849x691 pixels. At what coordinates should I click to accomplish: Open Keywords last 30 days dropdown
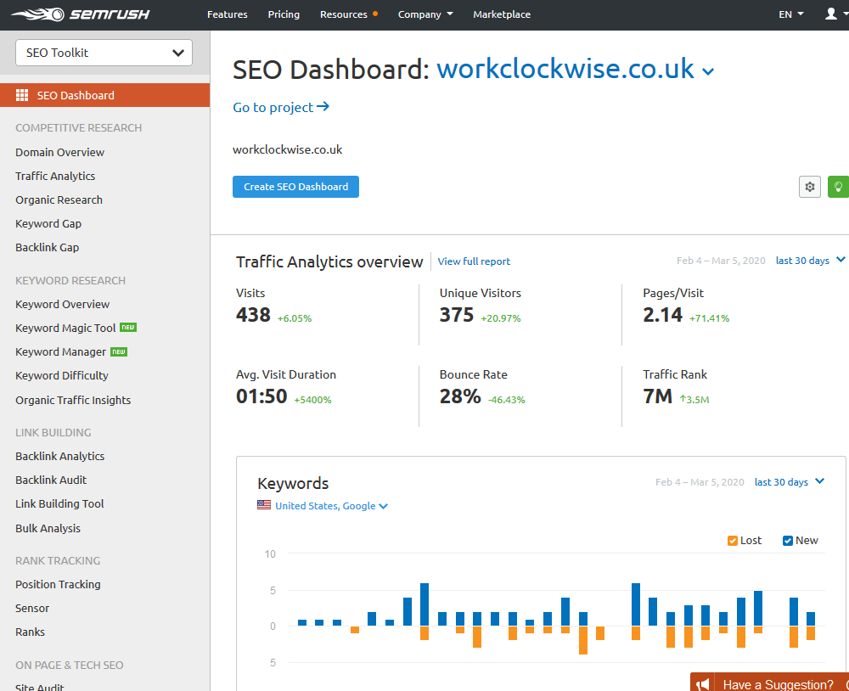coord(790,482)
